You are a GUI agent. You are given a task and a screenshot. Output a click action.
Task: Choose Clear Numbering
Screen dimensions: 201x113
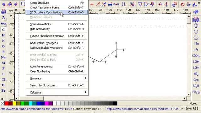(x=57, y=71)
